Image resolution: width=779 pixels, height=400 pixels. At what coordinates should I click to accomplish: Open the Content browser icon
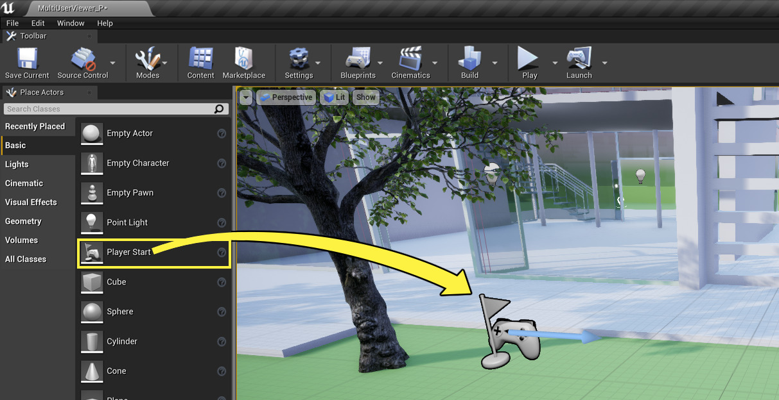coord(200,60)
